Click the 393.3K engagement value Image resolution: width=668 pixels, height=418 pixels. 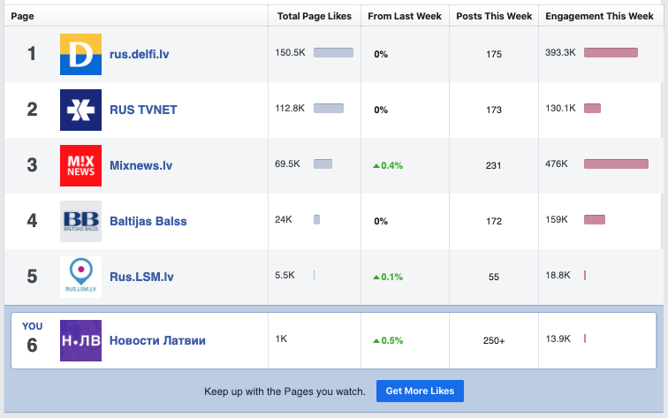(x=560, y=52)
